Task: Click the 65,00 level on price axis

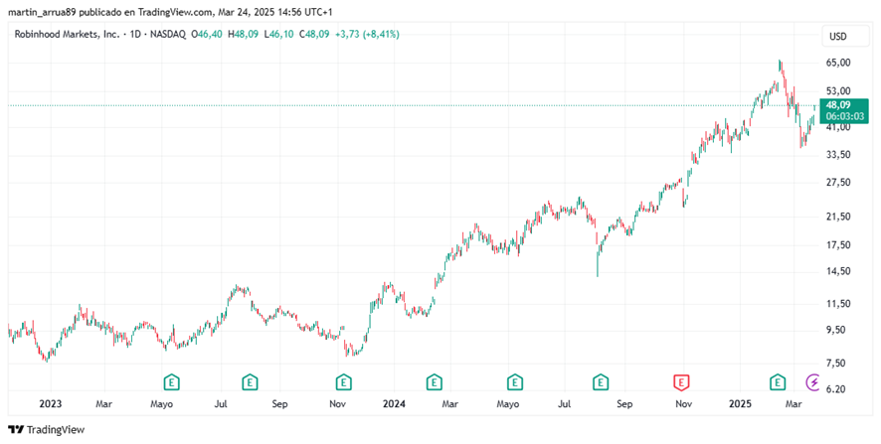Action: (x=838, y=63)
